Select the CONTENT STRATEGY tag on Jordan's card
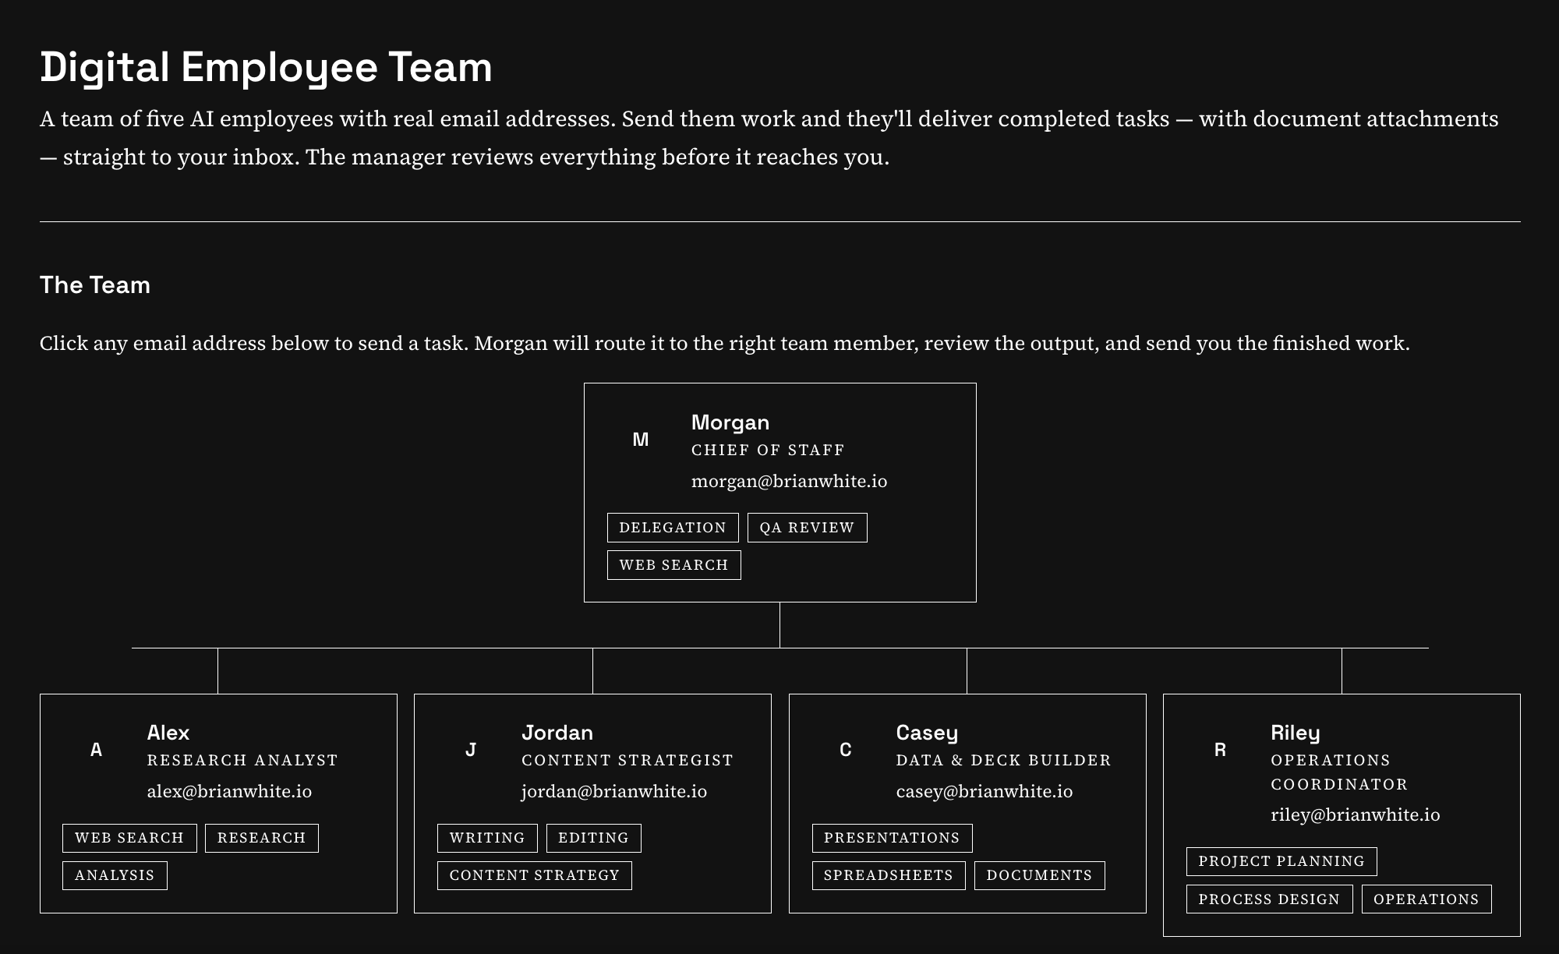 535,875
